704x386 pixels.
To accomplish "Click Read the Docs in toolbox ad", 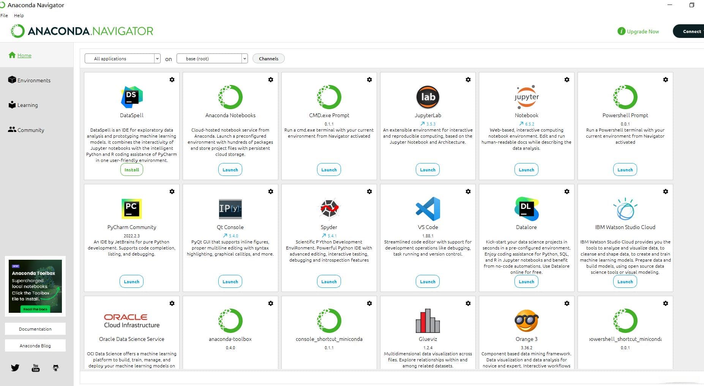I will pos(35,309).
